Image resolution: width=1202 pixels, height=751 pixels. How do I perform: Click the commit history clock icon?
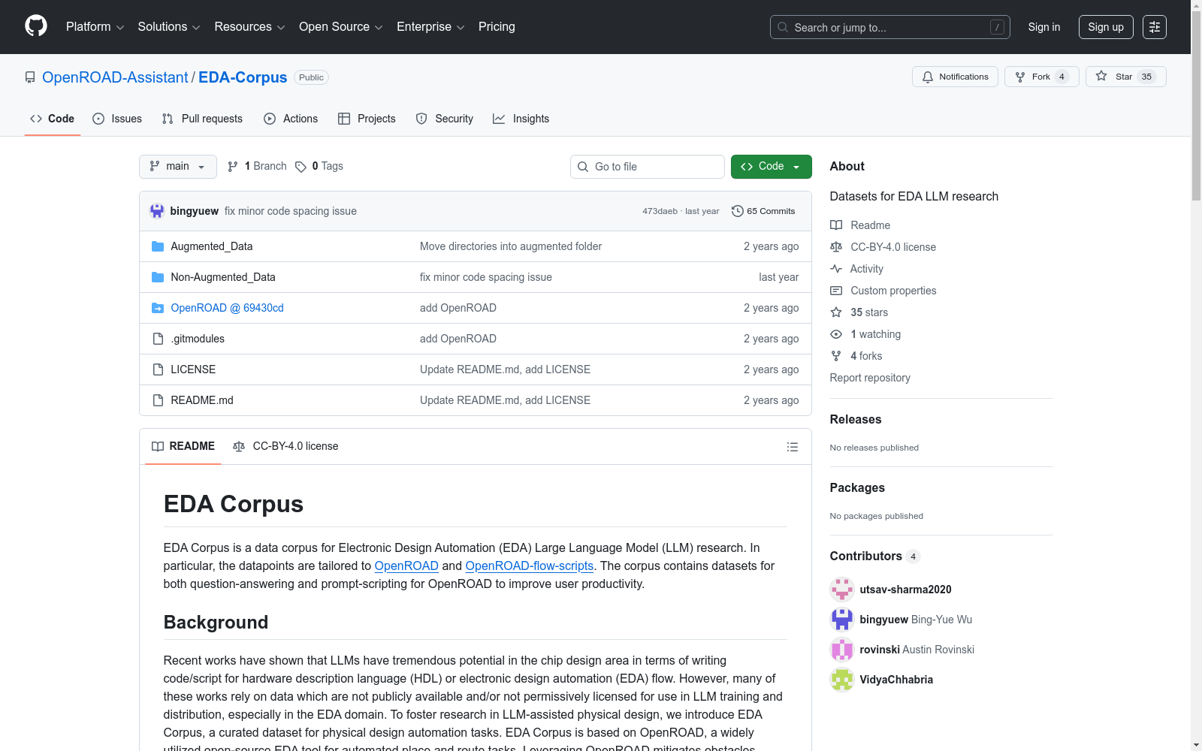pos(738,211)
